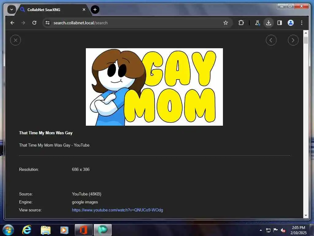The width and height of the screenshot is (314, 236).
Task: Open Windows Media Player from taskbar
Action: pos(64,230)
